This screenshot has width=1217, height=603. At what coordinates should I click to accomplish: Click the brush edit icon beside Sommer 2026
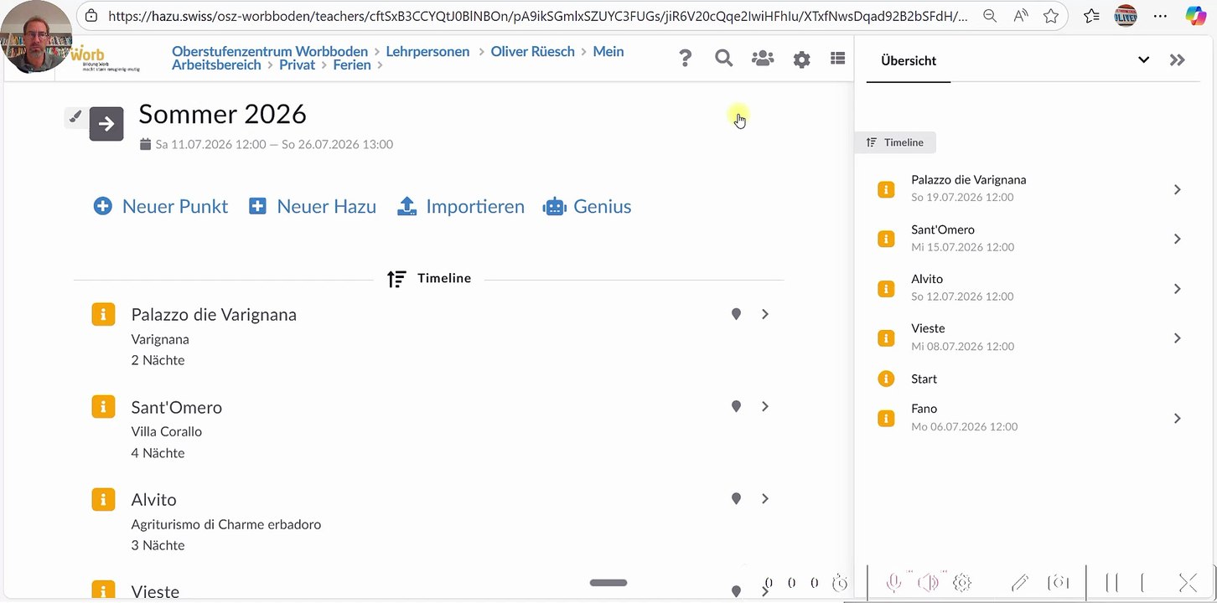pyautogui.click(x=75, y=117)
